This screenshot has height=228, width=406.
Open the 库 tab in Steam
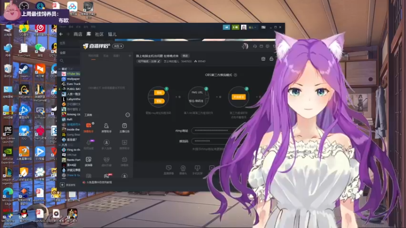coord(88,34)
